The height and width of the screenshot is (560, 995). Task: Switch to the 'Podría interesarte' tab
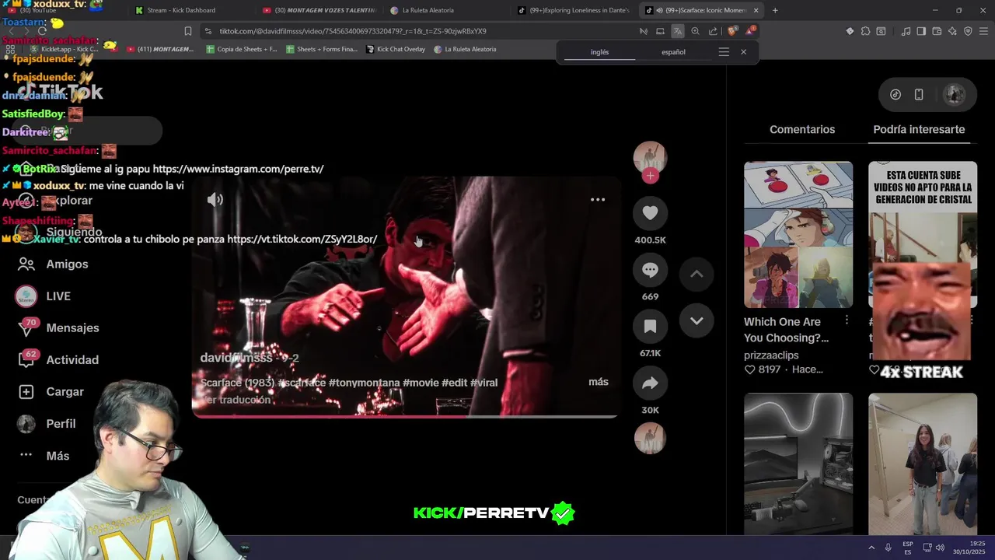tap(919, 129)
